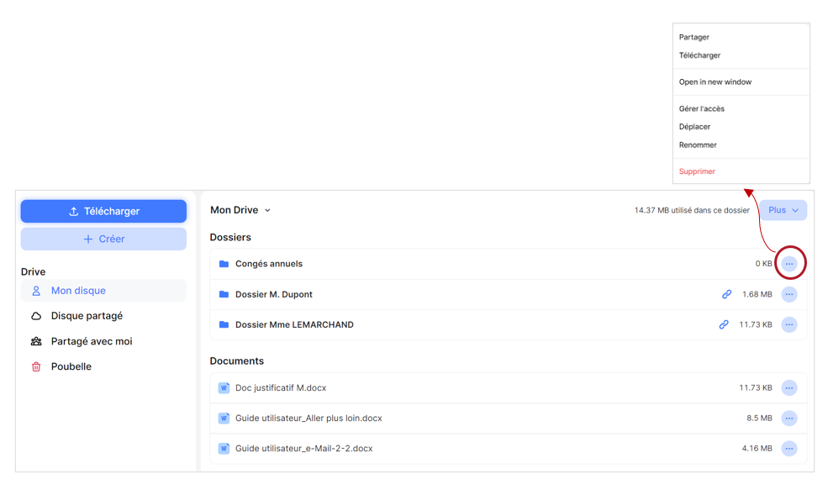
Task: Open options menu for Doc justificatif M.docx
Action: point(789,388)
